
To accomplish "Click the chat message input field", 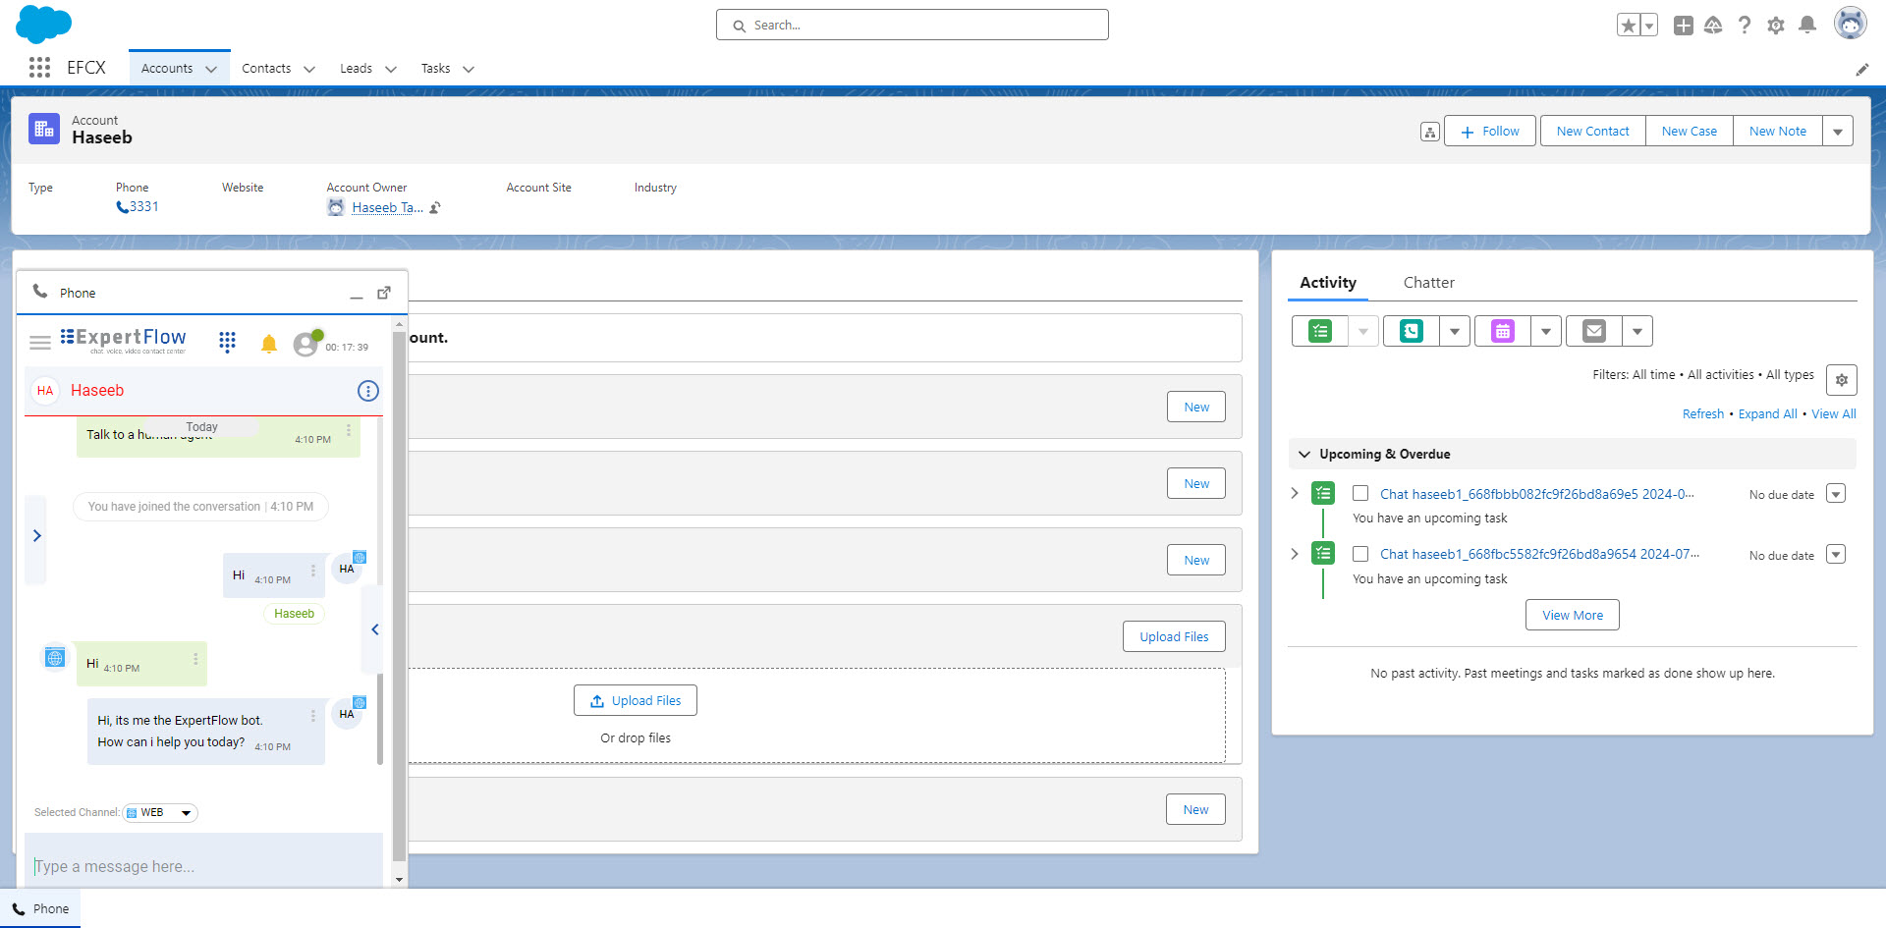I will tap(201, 866).
